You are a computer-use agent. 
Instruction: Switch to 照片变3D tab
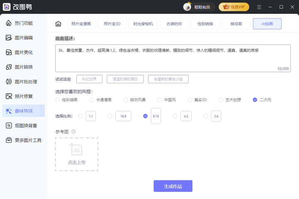pyautogui.click(x=112, y=24)
